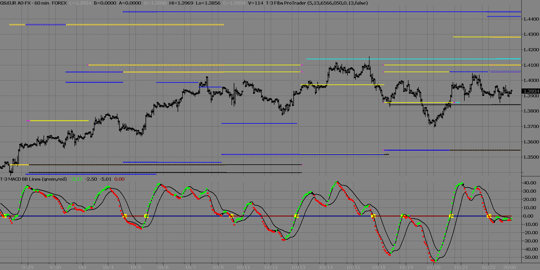Click leftmost yellow marker on MACD zero line
The height and width of the screenshot is (270, 540).
click(4, 216)
